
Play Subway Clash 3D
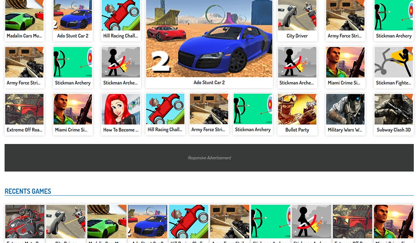click(x=394, y=109)
